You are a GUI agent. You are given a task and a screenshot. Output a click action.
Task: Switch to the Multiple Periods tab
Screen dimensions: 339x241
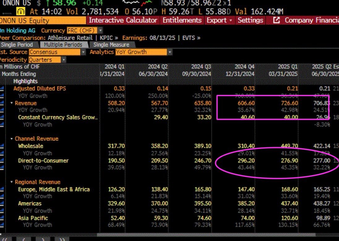click(x=63, y=45)
